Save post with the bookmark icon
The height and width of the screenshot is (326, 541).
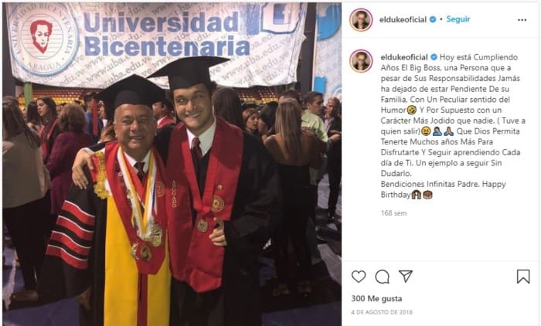click(523, 277)
